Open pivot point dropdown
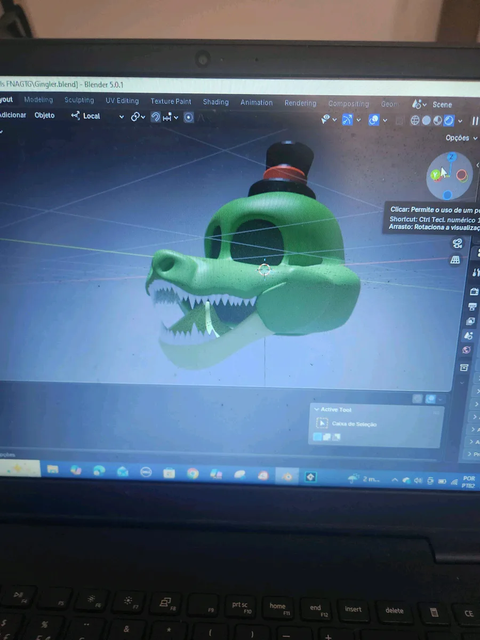This screenshot has width=480, height=640. coord(138,117)
